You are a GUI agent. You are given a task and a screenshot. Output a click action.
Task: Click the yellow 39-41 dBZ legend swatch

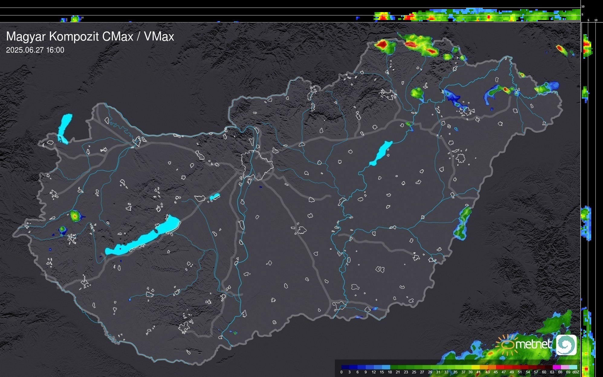point(475,367)
